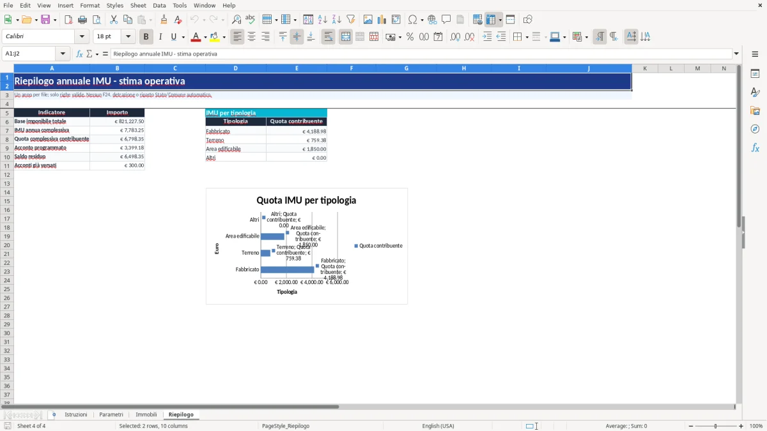Open the Data menu

159,5
